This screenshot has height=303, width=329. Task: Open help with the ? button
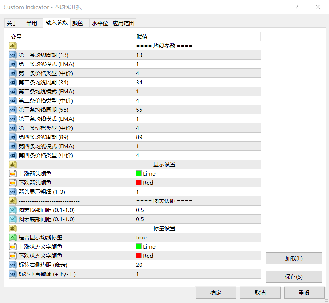click(297, 7)
